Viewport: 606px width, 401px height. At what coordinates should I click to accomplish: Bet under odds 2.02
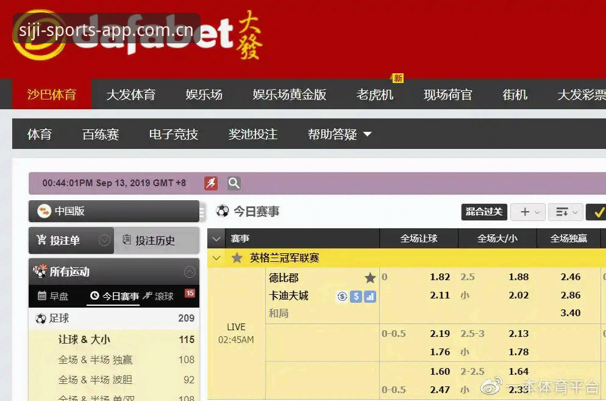(x=519, y=295)
